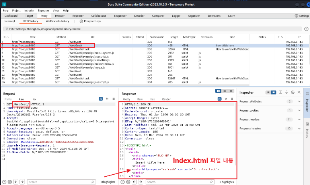Switch Request view to Hex
This screenshot has height=185, width=310.
click(34, 99)
